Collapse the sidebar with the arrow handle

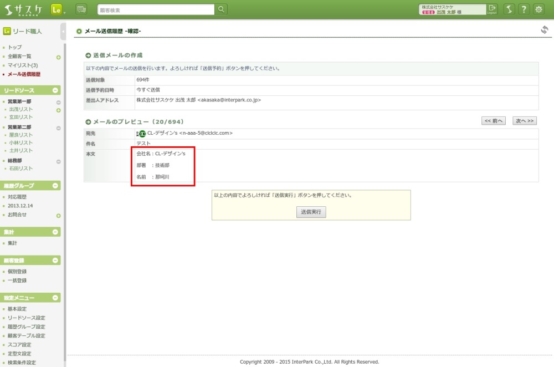click(63, 31)
